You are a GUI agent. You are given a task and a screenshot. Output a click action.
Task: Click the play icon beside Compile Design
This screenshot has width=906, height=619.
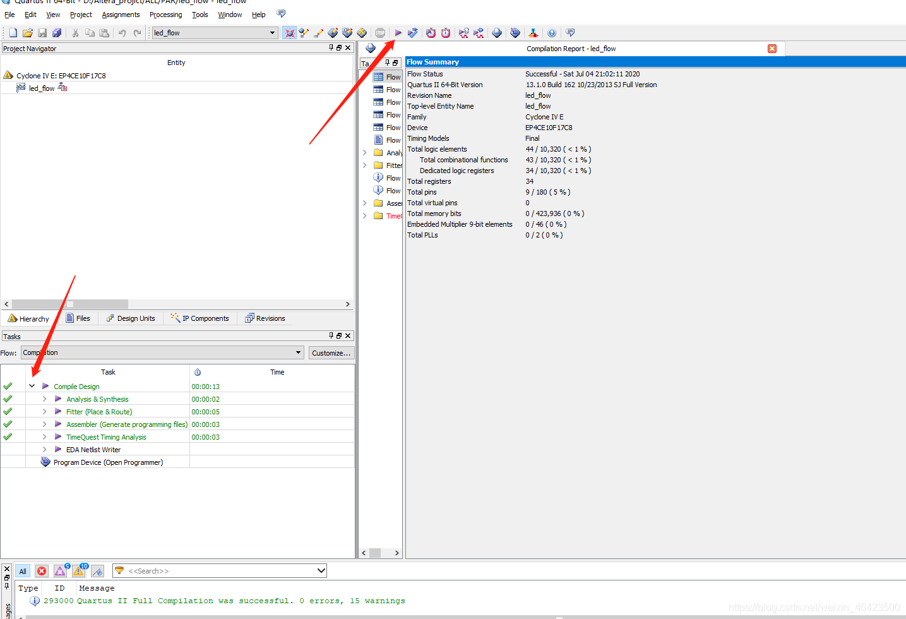coord(45,386)
